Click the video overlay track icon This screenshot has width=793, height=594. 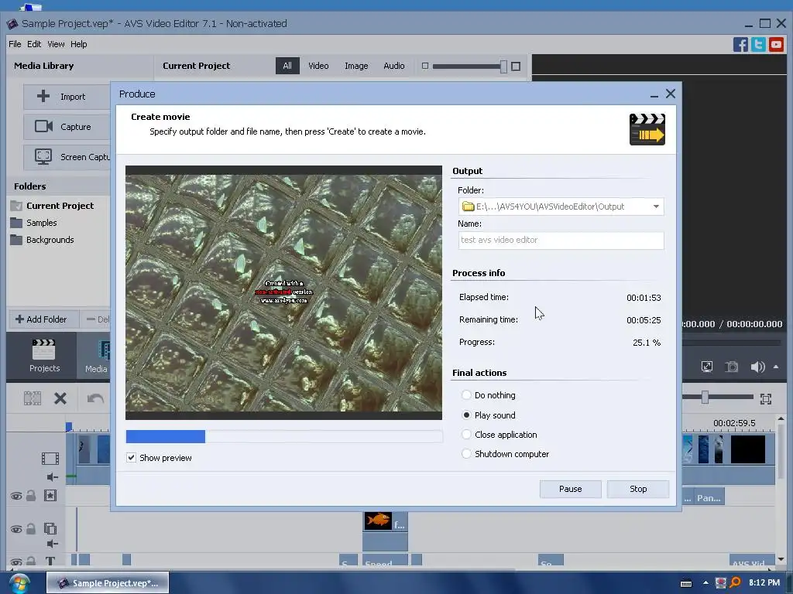point(50,528)
